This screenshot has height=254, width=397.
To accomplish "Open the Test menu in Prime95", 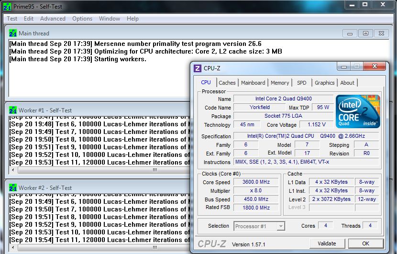I will pyautogui.click(x=12, y=19).
